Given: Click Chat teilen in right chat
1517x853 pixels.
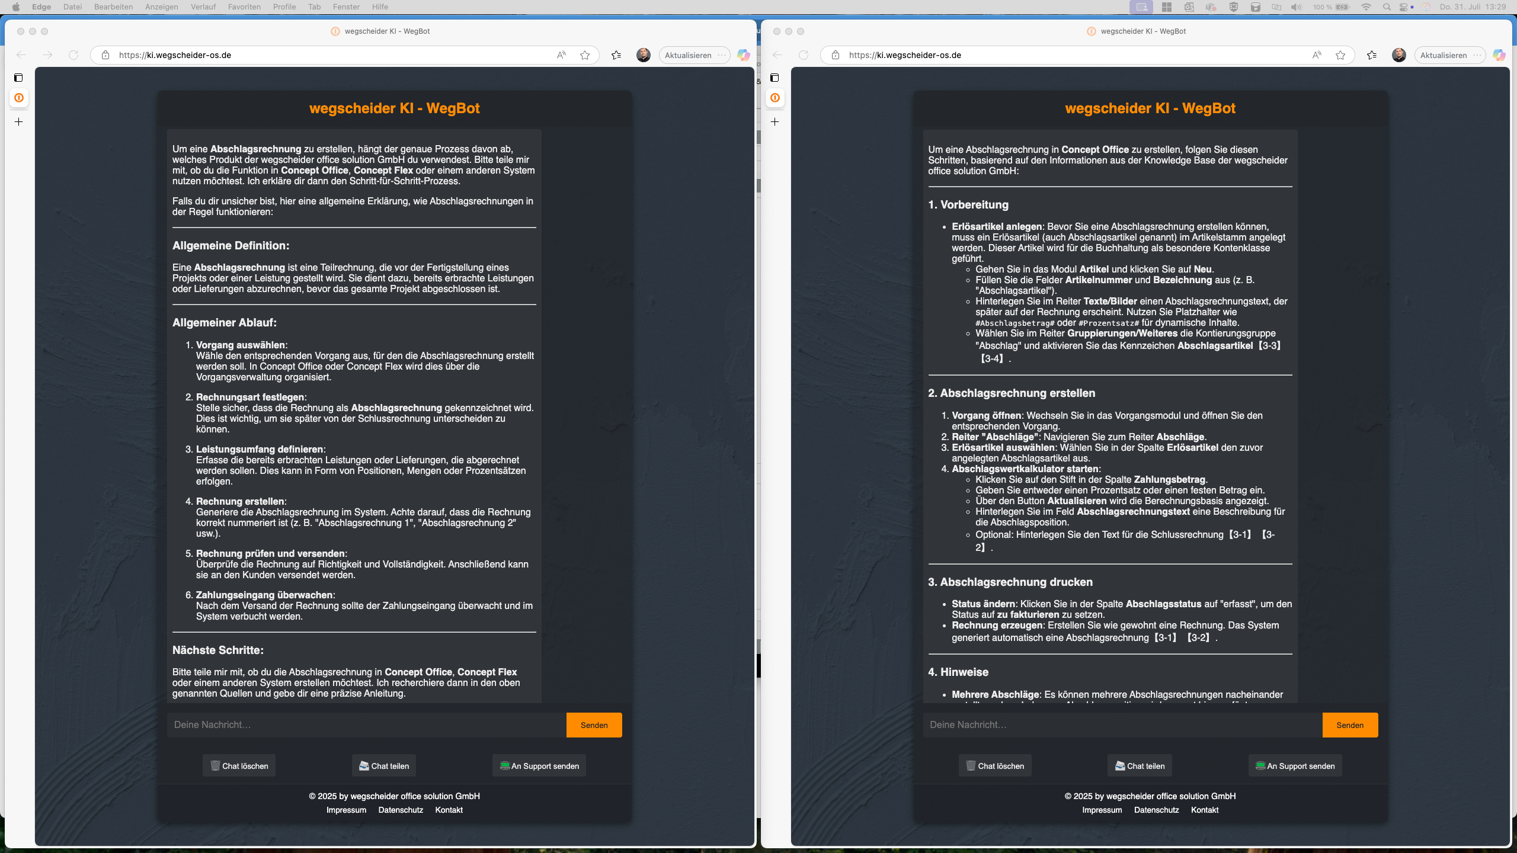Looking at the screenshot, I should (1140, 766).
